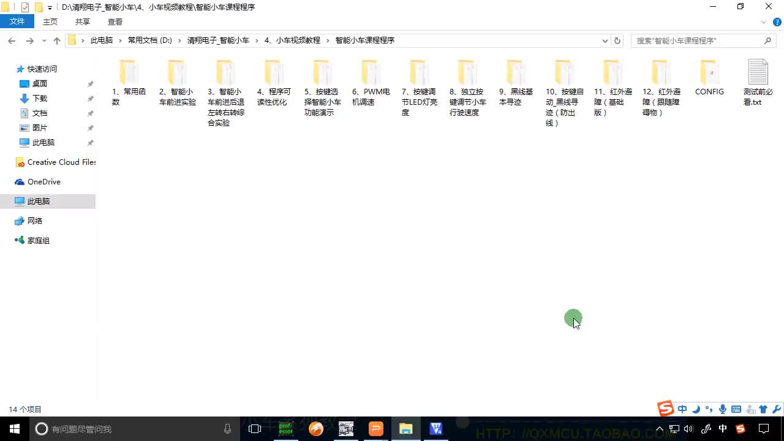Navigate to 此电脑 in address bar
The width and height of the screenshot is (784, 441).
(102, 40)
